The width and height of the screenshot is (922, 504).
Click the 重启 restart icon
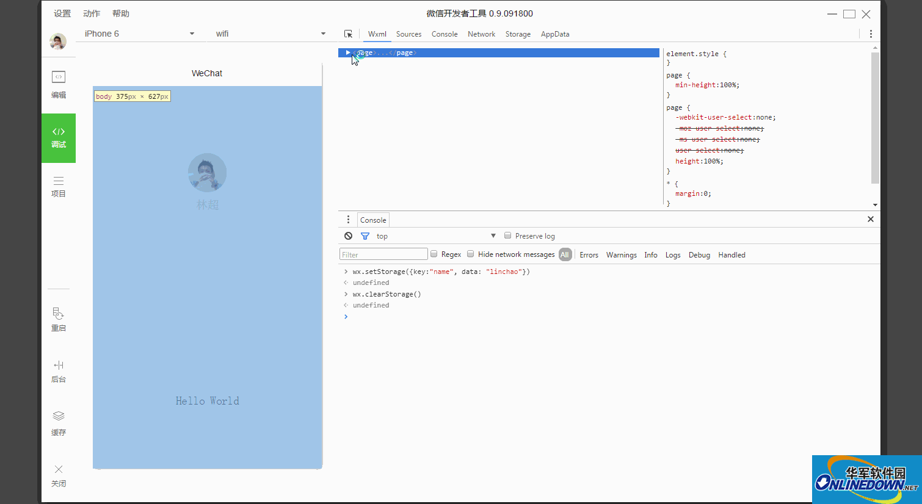point(59,319)
